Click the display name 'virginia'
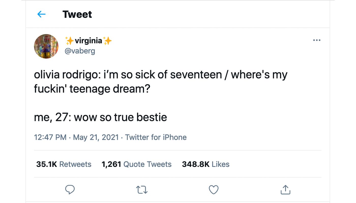This screenshot has height=203, width=356. click(x=88, y=40)
